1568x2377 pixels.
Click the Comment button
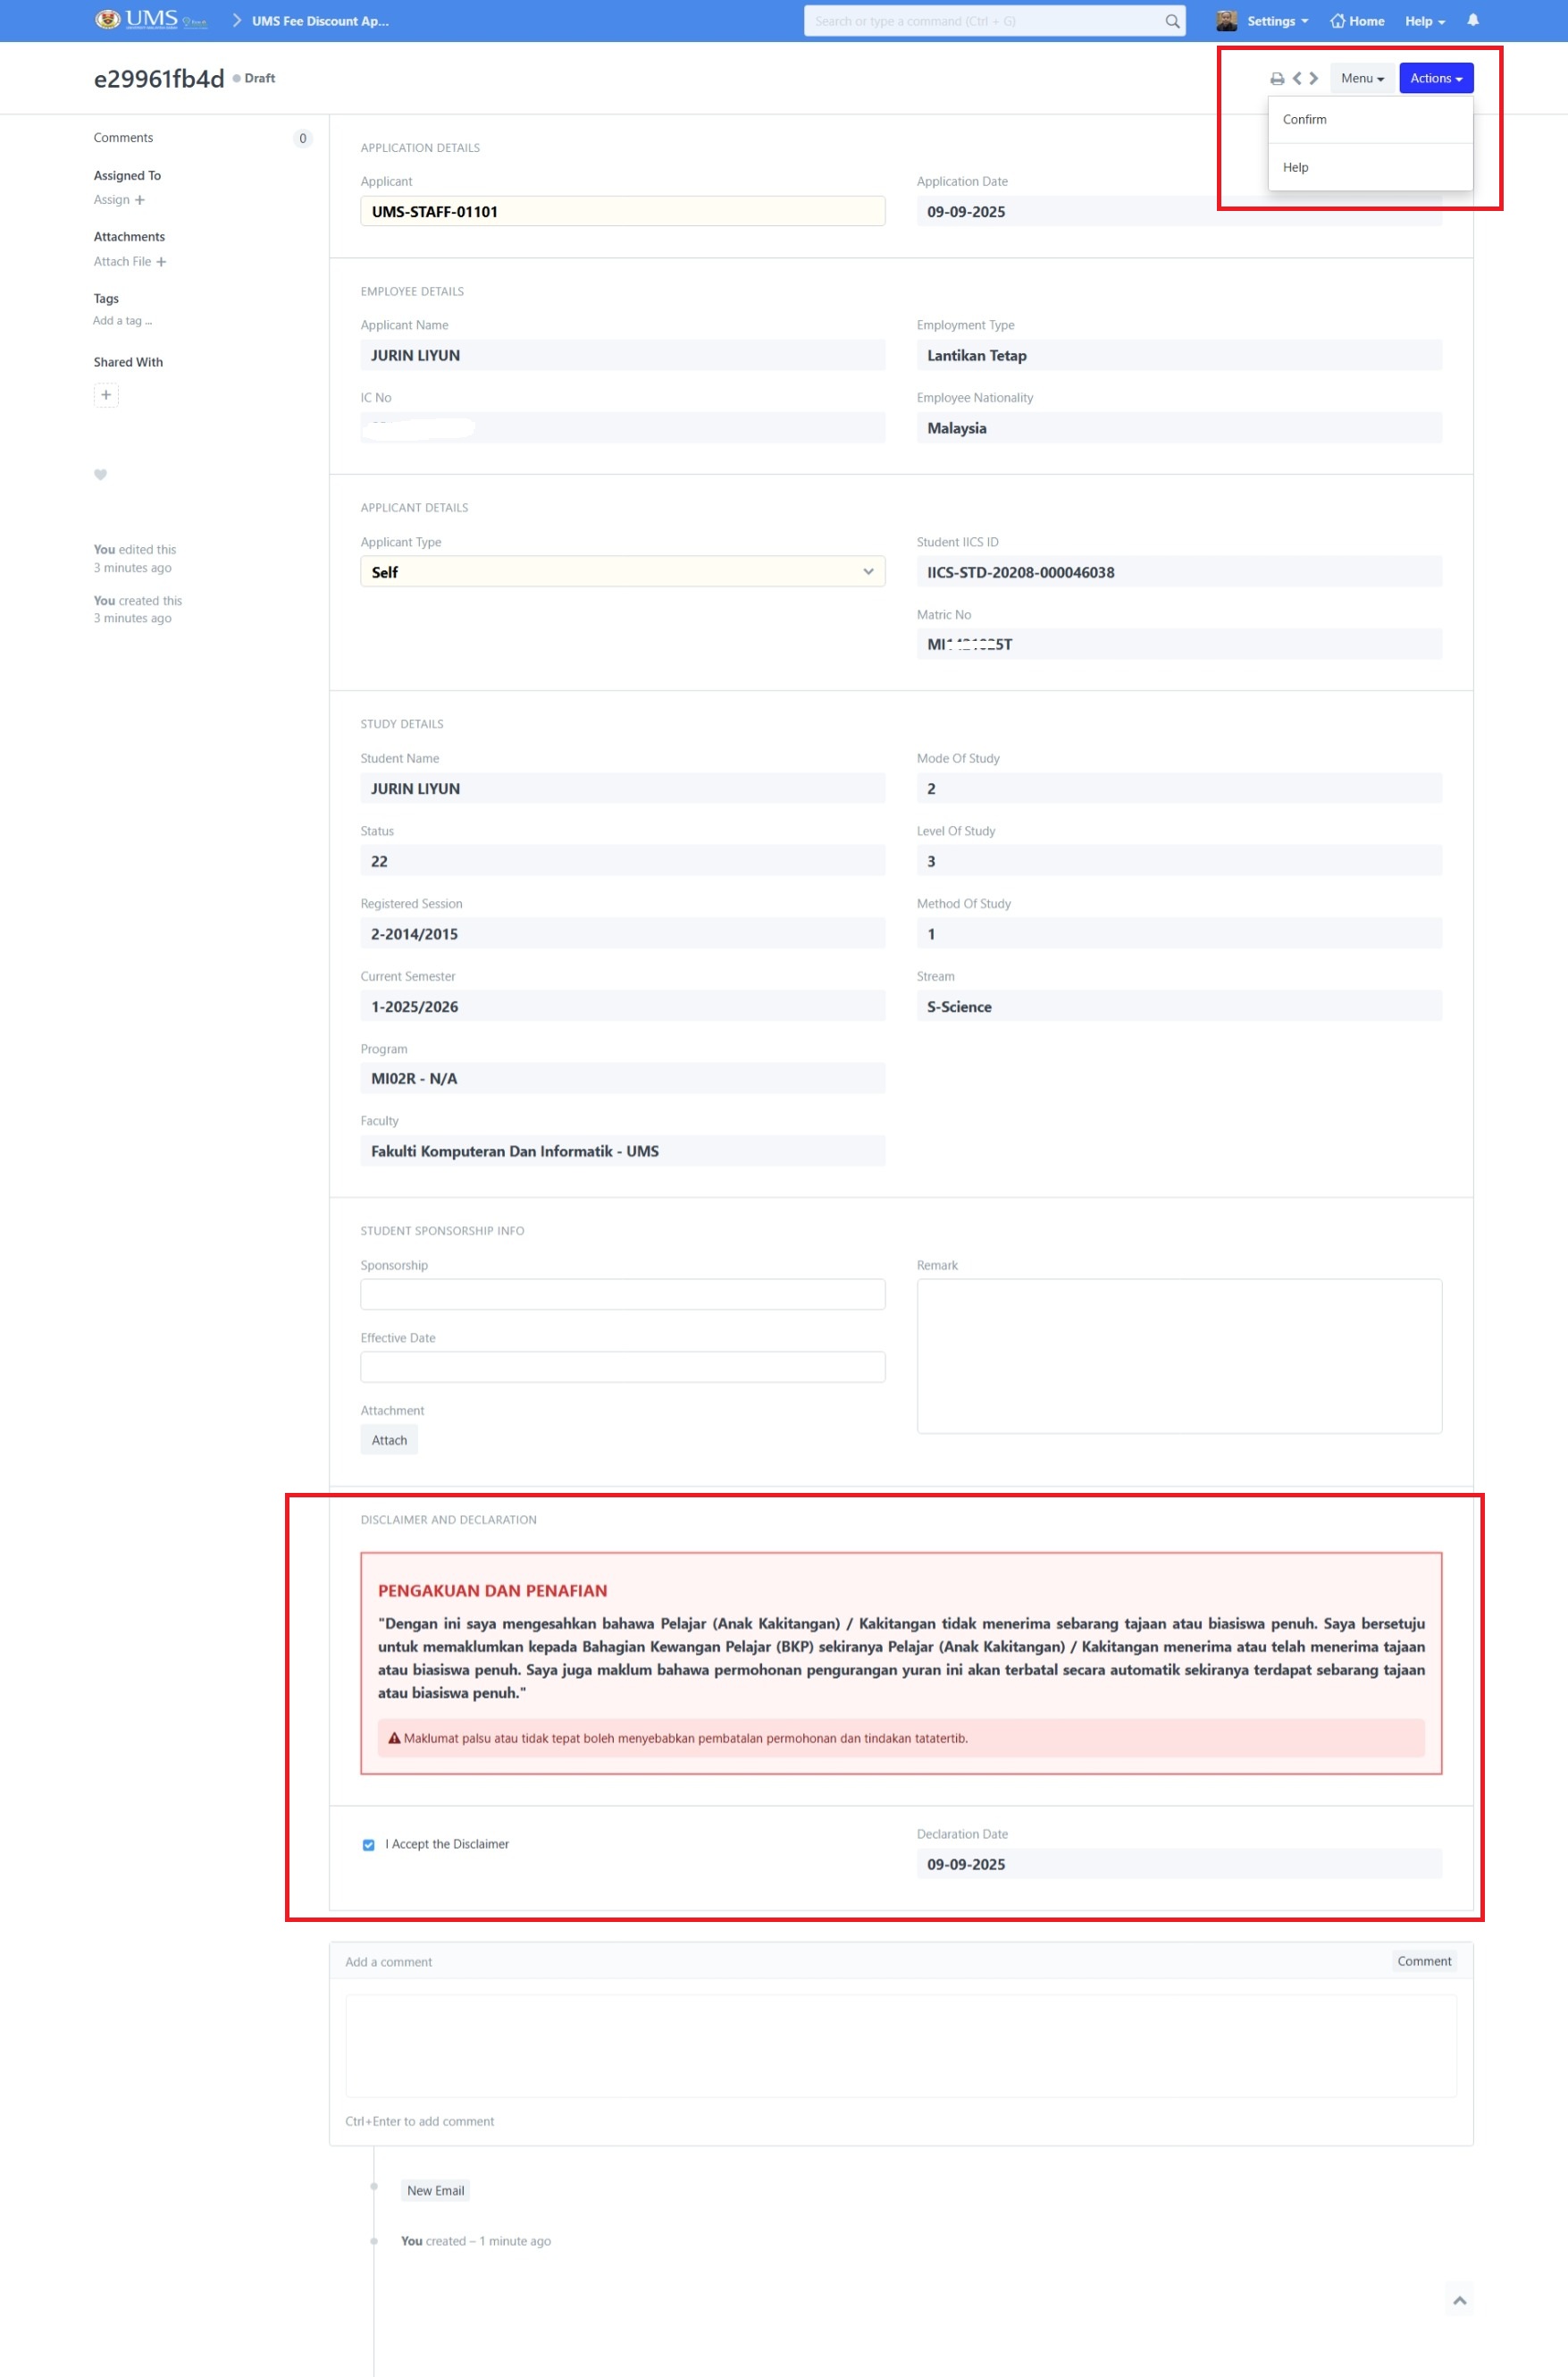tap(1423, 1962)
